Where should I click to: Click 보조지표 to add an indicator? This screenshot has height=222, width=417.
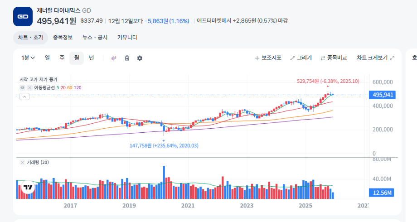coord(268,58)
